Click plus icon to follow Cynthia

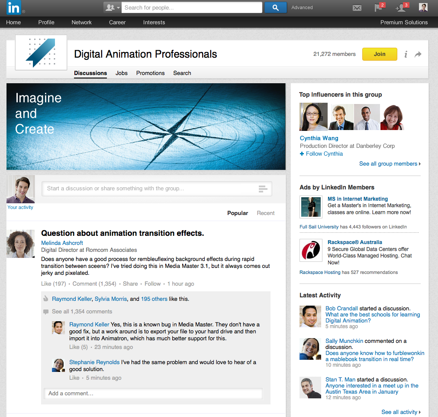(x=302, y=154)
